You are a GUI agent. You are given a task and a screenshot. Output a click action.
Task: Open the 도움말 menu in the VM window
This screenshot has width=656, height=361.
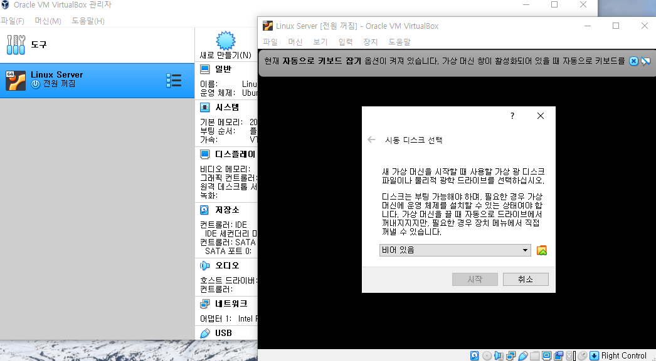(x=399, y=42)
